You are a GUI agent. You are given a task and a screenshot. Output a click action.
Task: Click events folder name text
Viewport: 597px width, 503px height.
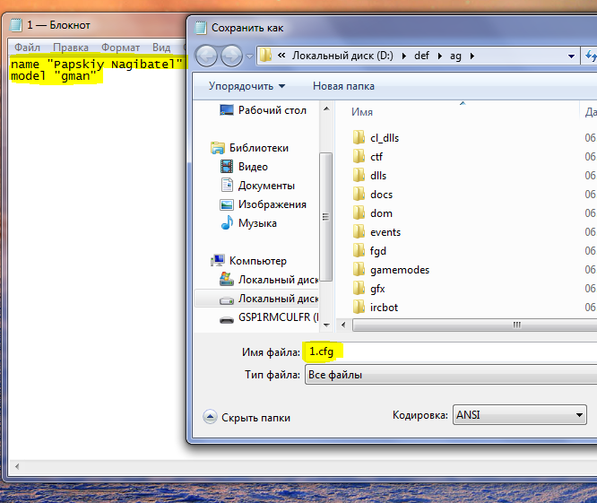[385, 232]
